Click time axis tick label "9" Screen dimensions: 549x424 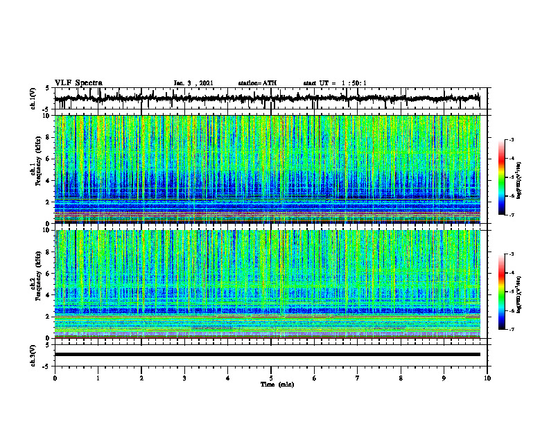[444, 378]
